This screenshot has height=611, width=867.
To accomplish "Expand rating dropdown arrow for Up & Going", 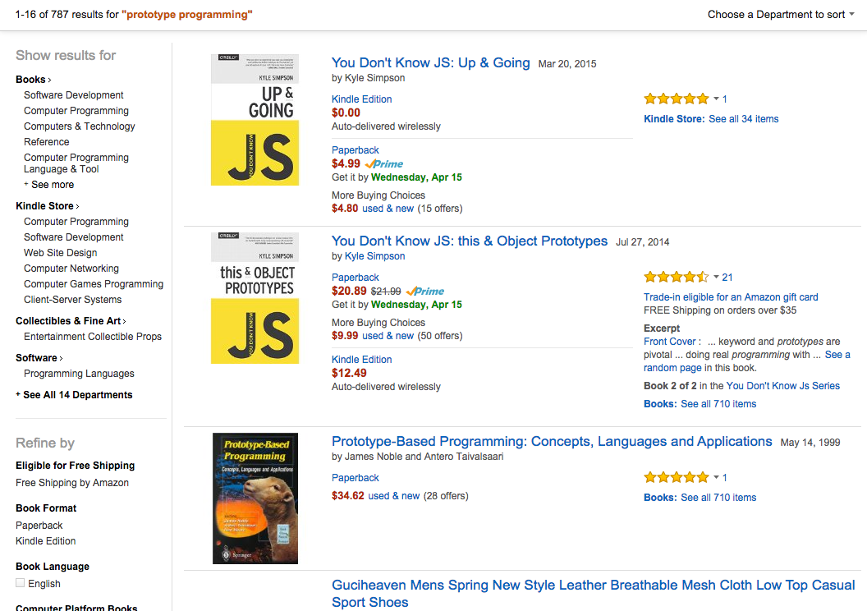I will click(716, 99).
